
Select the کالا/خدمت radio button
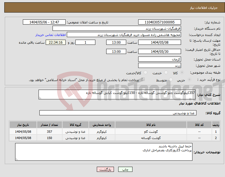point(146,73)
